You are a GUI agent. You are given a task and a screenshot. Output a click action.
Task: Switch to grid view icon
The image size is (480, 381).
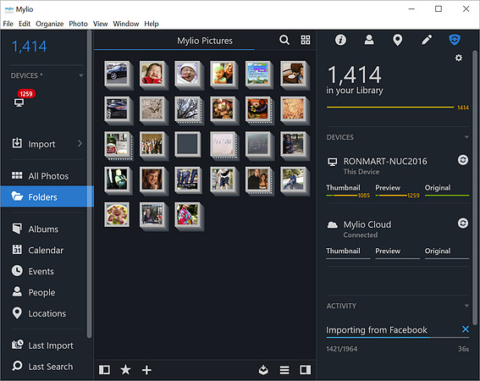pyautogui.click(x=306, y=40)
